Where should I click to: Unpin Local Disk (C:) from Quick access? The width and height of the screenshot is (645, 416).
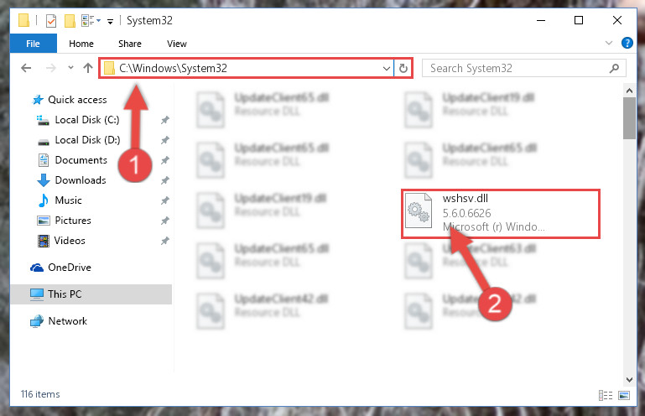[165, 120]
